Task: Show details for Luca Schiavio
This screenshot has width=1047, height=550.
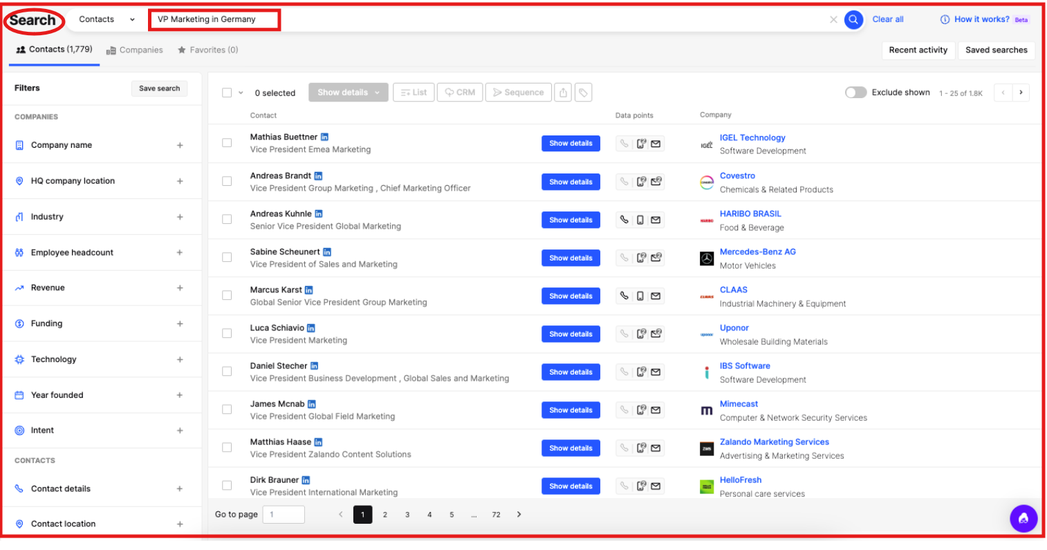Action: [x=571, y=334]
